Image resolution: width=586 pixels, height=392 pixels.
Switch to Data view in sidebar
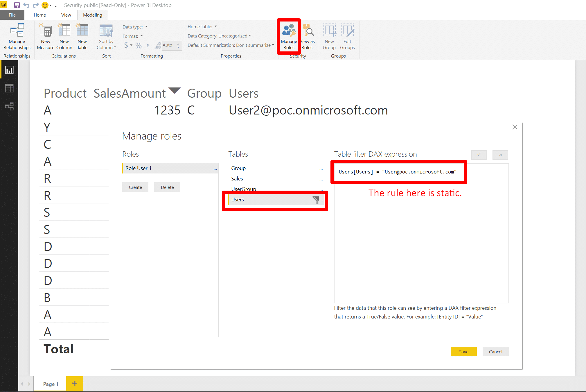click(x=9, y=88)
